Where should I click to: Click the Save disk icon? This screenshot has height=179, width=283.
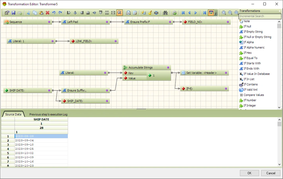point(13,13)
